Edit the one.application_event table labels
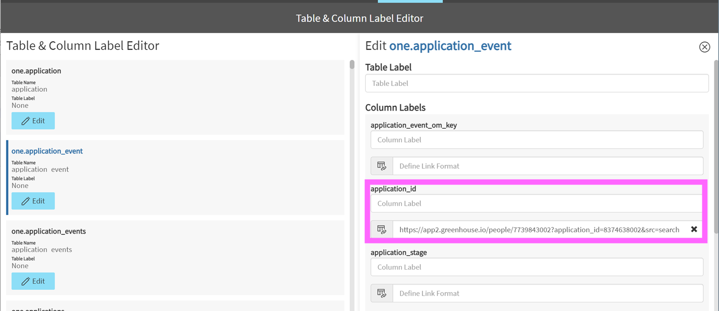 [x=33, y=201]
